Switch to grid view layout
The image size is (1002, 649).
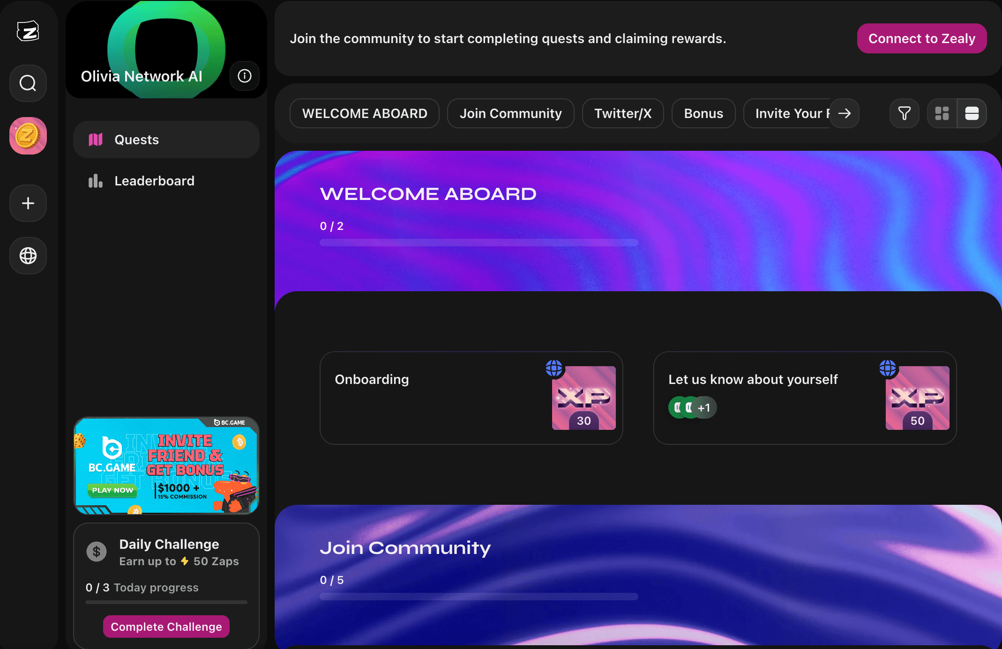[942, 113]
